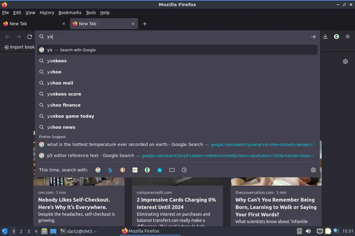Search this time with Google icon
This screenshot has width=355, height=236.
click(98, 170)
